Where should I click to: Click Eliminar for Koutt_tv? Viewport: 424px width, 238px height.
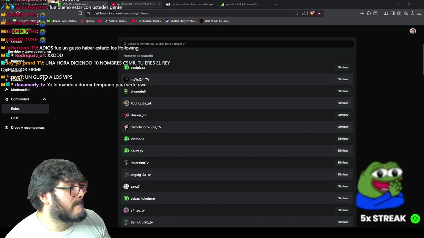(x=343, y=151)
